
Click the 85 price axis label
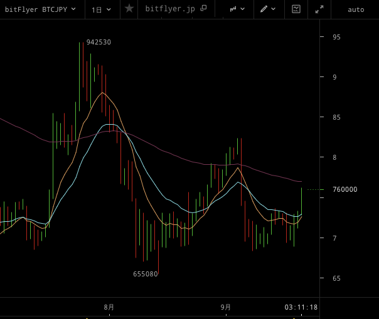click(x=336, y=117)
